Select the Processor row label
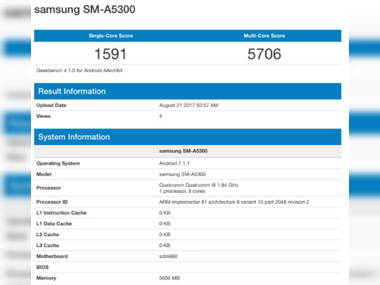The height and width of the screenshot is (285, 380). (x=49, y=188)
